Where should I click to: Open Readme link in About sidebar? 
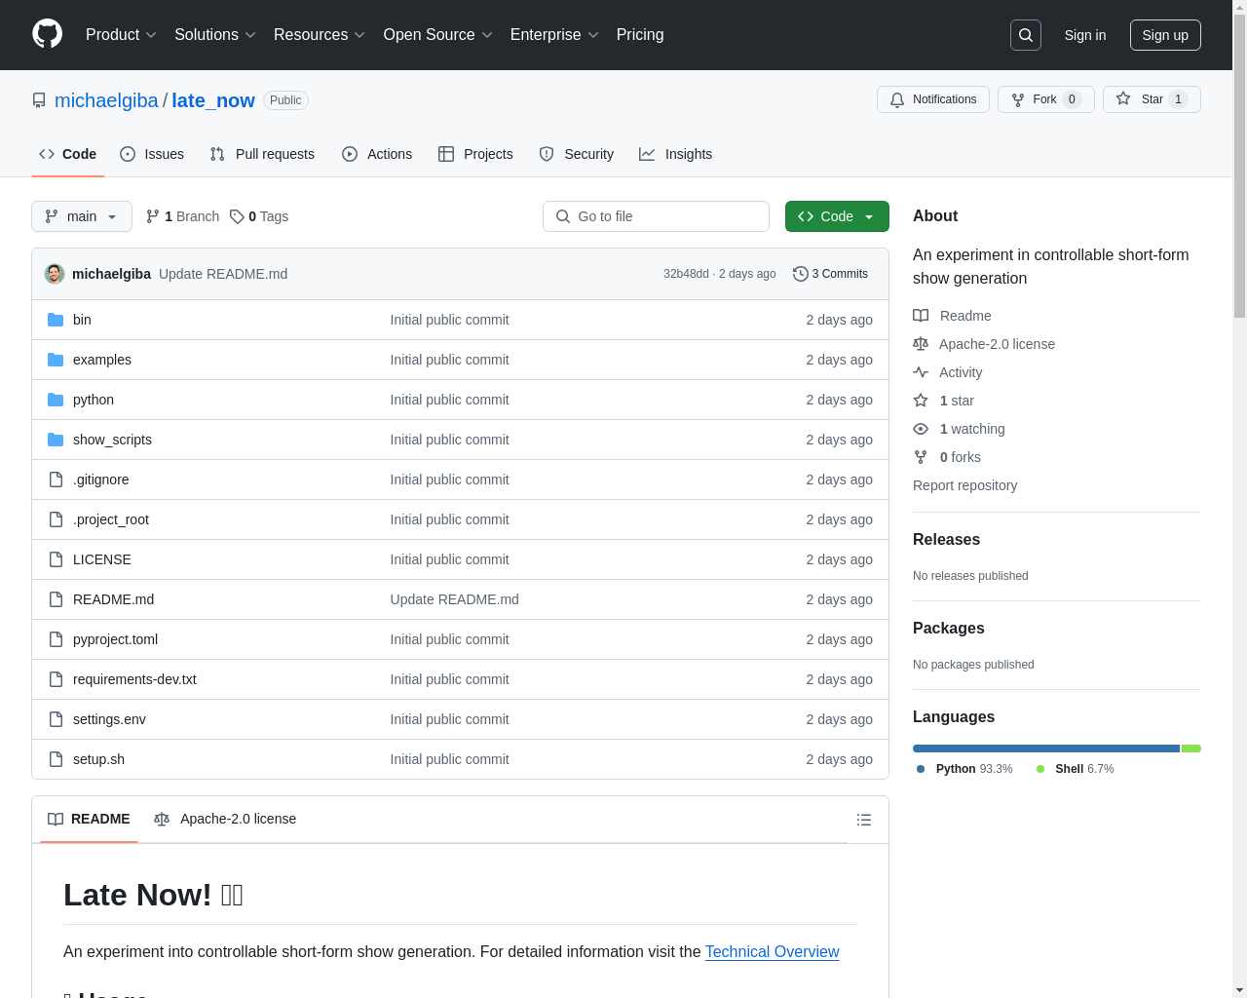952,316
